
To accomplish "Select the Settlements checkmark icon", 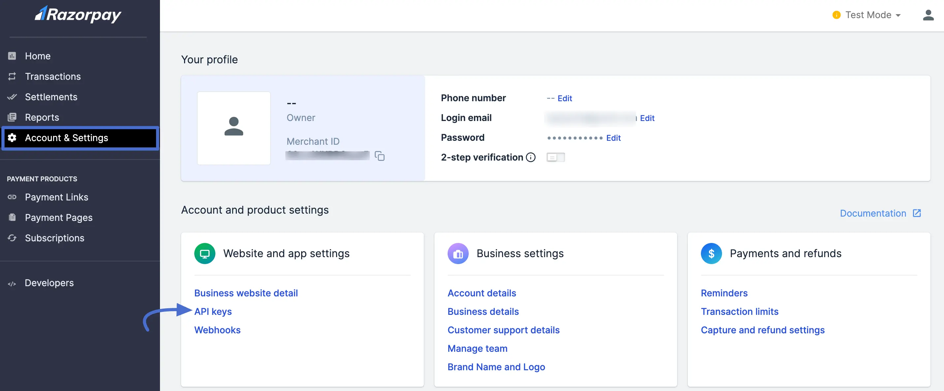I will pos(12,97).
